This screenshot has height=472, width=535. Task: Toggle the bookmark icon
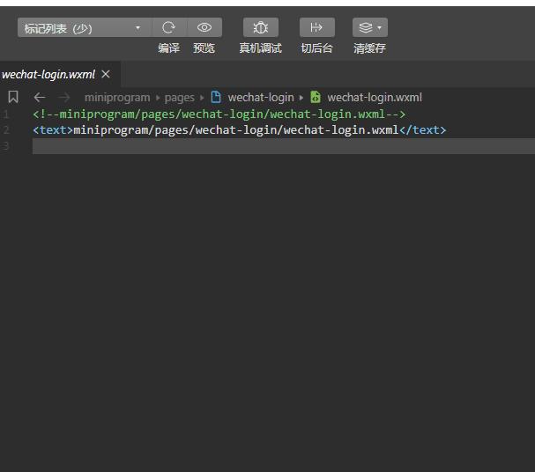(x=13, y=97)
